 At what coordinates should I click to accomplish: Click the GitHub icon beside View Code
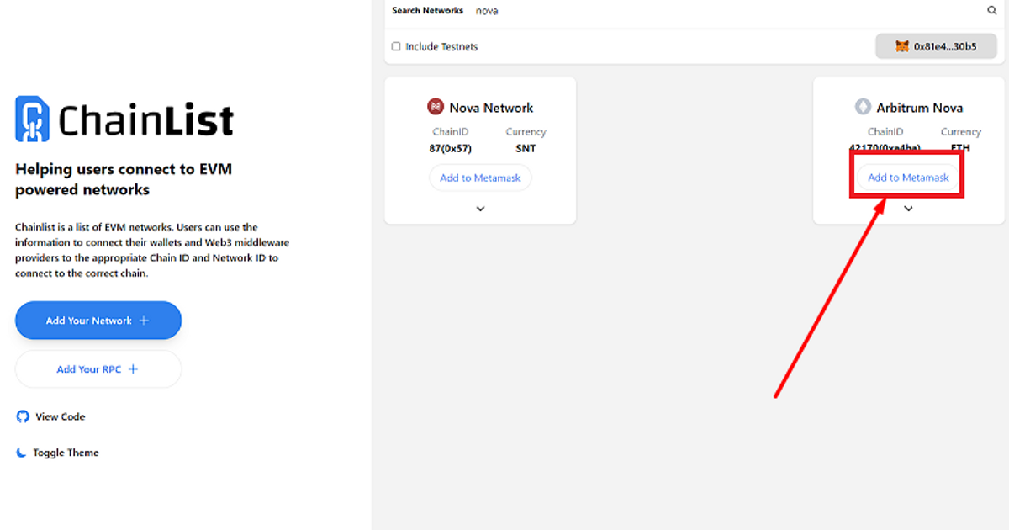[x=23, y=416]
